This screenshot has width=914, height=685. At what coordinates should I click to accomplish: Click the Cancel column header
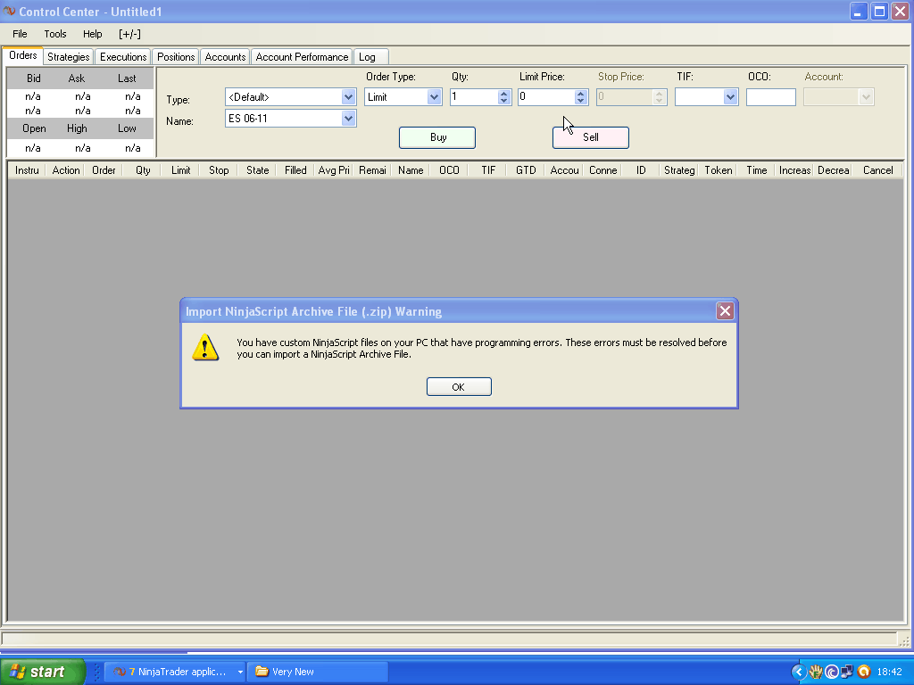click(878, 170)
